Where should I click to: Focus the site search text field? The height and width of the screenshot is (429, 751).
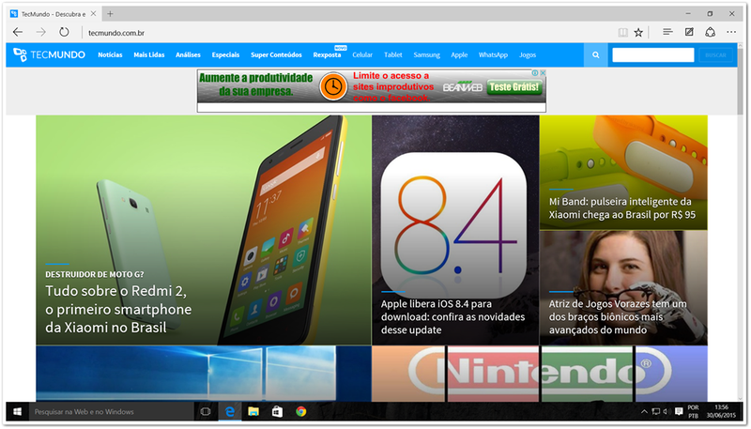coord(652,55)
